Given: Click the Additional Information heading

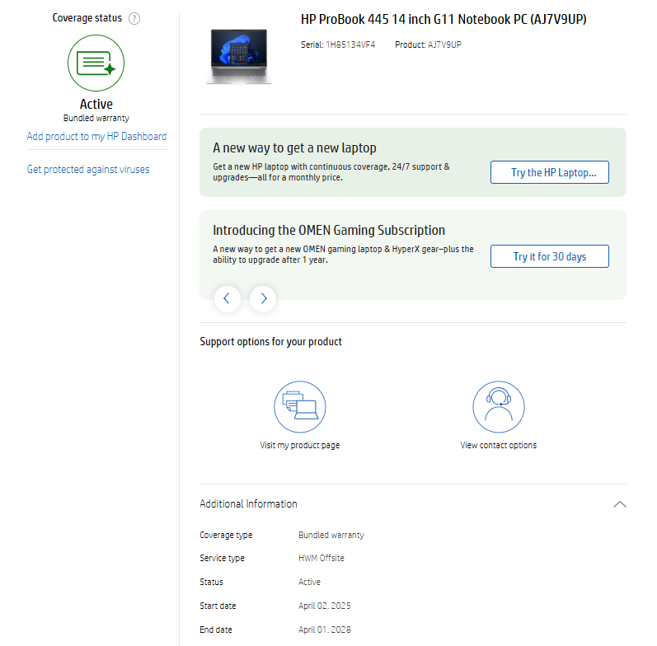Looking at the screenshot, I should 248,504.
